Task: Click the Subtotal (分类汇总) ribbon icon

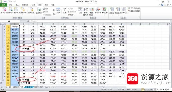Action: (x=124, y=9)
